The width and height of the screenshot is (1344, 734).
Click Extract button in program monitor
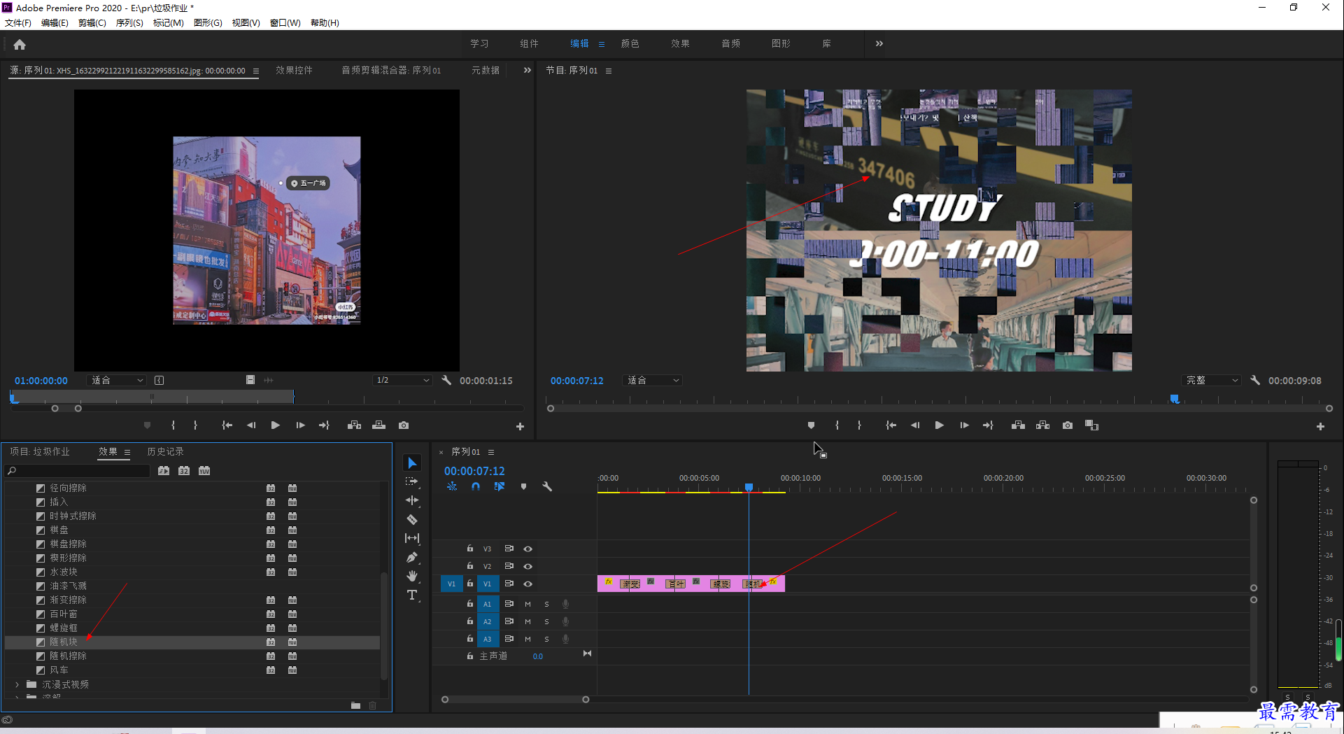1042,425
